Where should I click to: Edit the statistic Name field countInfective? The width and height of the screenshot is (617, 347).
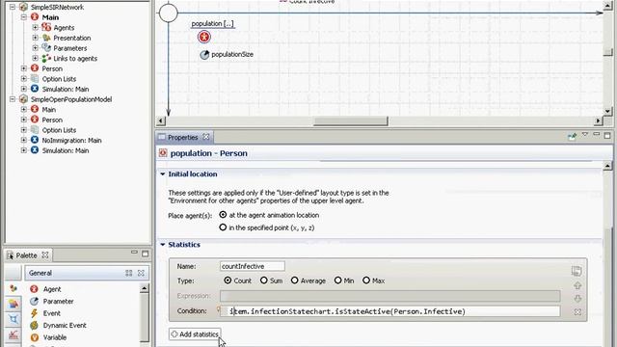[253, 266]
